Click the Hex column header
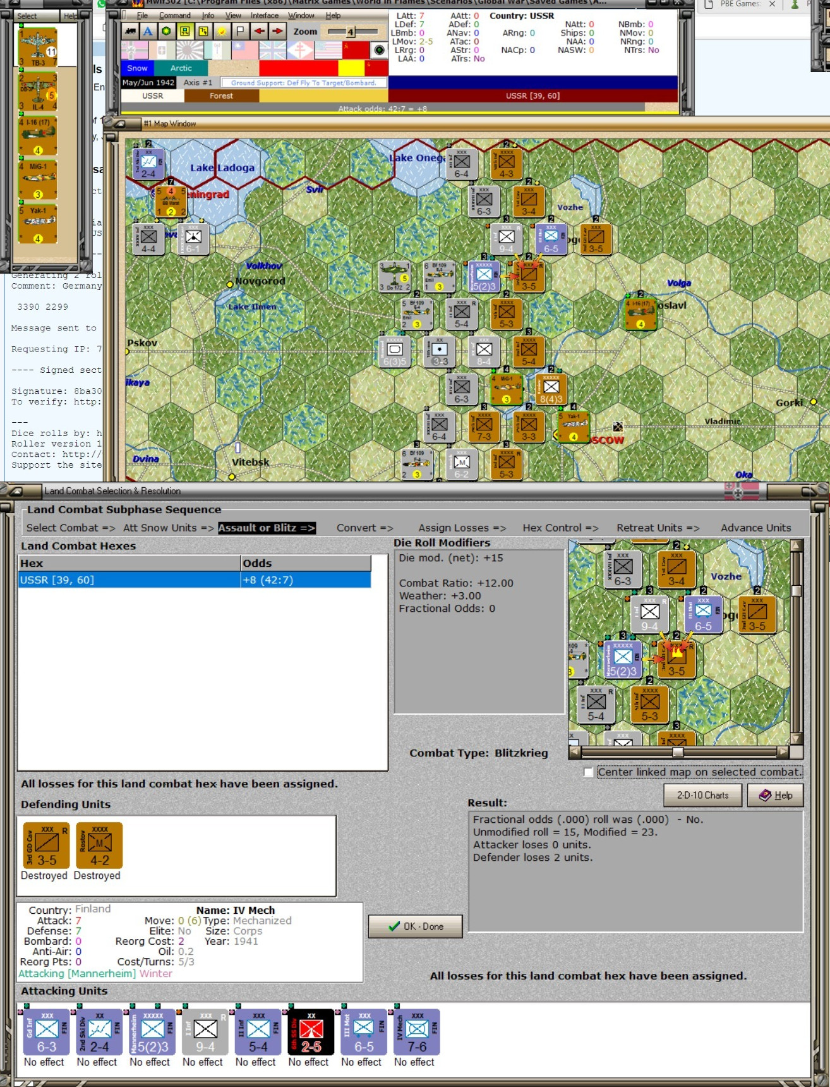830x1087 pixels. point(129,563)
